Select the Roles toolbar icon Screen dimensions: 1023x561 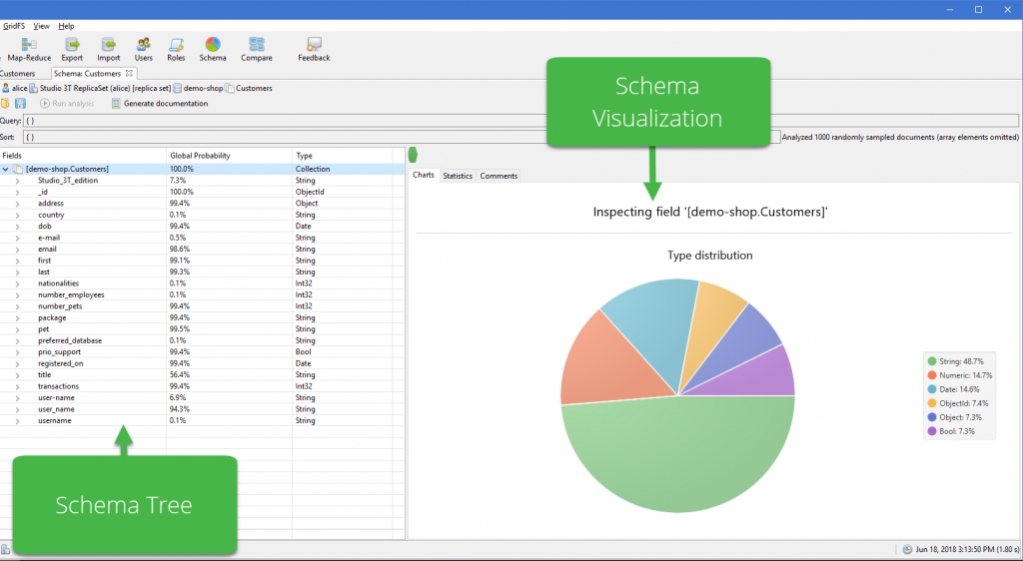coord(176,46)
